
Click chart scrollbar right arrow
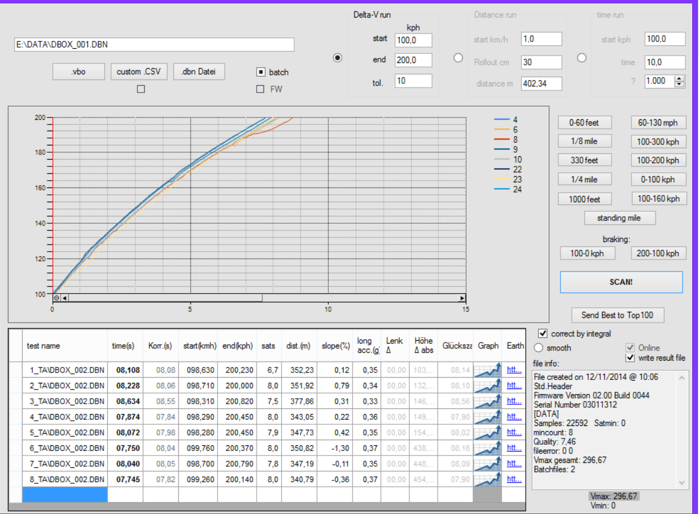tap(462, 298)
